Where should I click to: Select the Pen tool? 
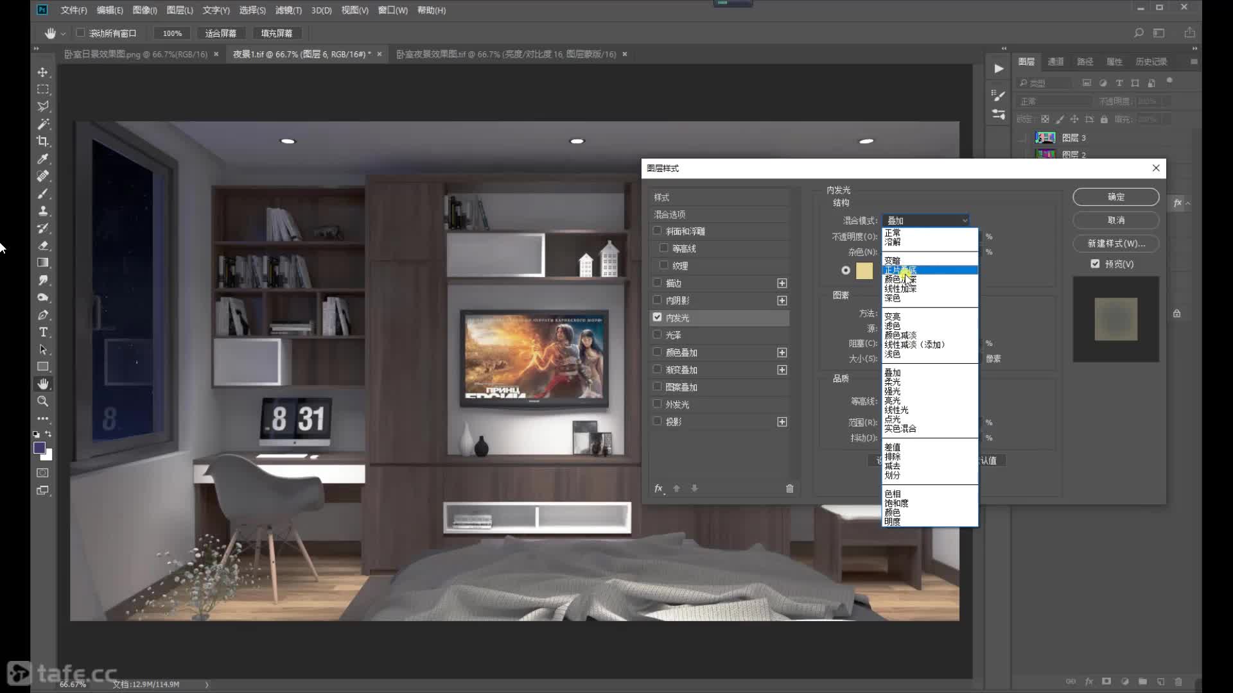(43, 315)
